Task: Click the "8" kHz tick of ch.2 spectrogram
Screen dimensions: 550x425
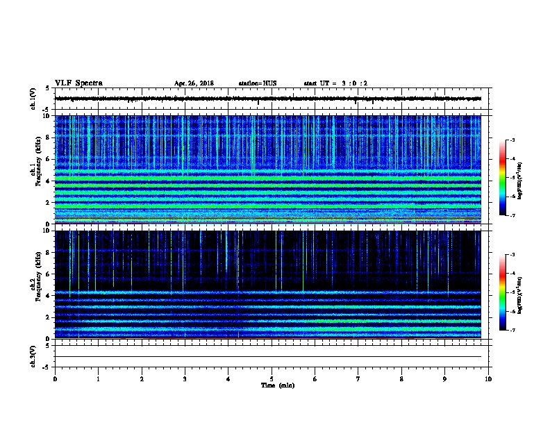Action: pos(49,253)
